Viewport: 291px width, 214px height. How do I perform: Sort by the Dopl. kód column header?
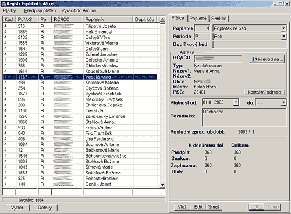click(145, 19)
